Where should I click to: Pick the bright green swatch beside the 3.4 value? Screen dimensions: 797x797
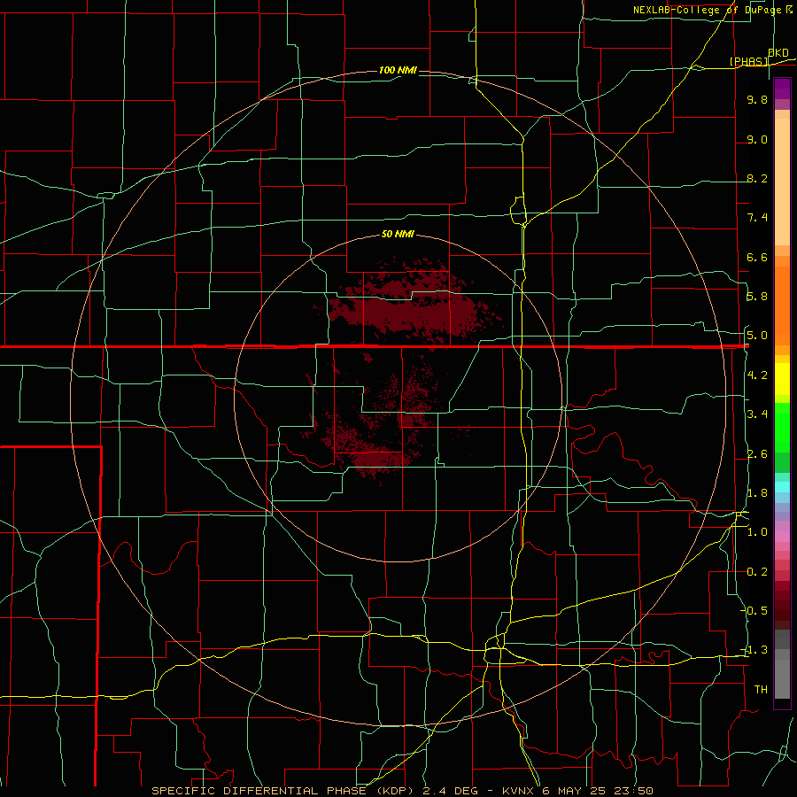point(782,428)
